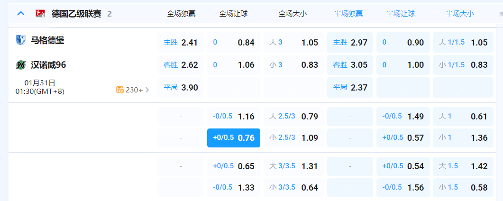Pick full-time handicap 0 at 0.84
This screenshot has height=201, width=503.
tap(234, 42)
